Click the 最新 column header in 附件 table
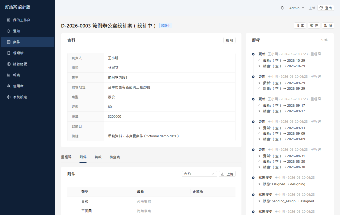This screenshot has height=215, width=340. 140,191
